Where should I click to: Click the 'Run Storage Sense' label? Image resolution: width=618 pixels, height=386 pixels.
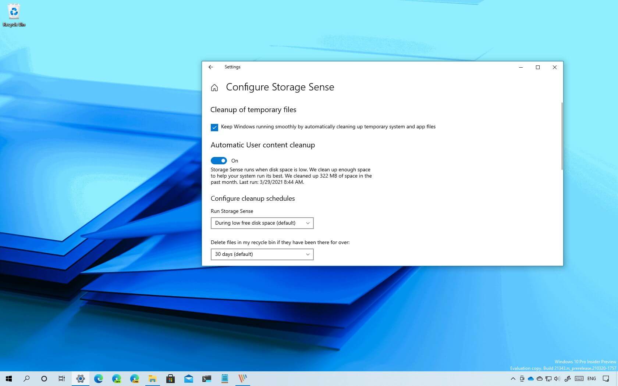(x=232, y=211)
